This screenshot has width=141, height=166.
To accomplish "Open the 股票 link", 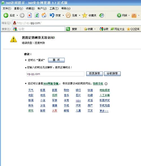I will point(54,90).
